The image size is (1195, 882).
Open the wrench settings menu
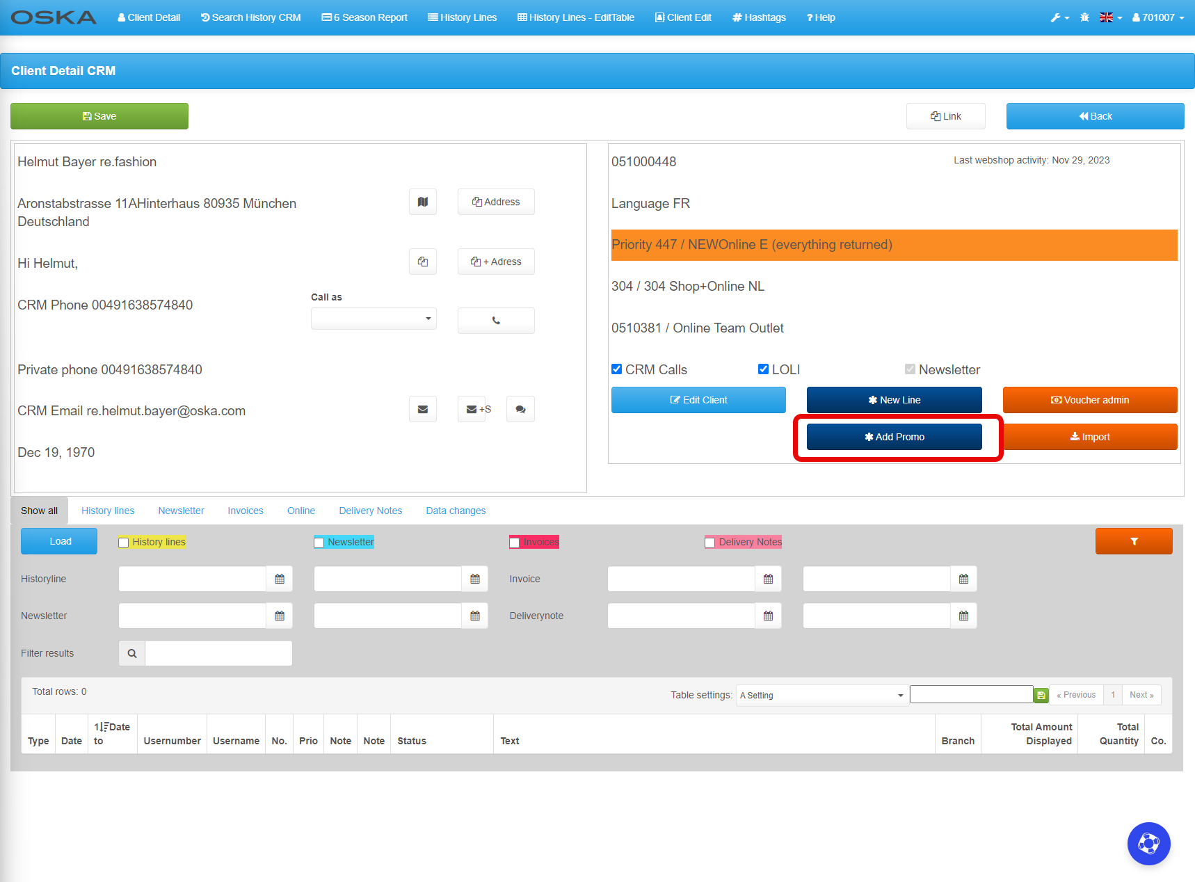click(x=1060, y=17)
